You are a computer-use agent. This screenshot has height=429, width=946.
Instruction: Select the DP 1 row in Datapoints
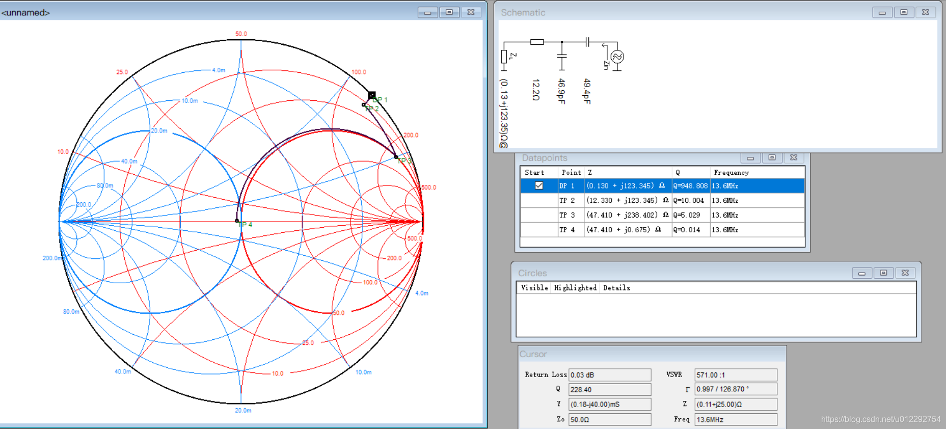point(662,186)
